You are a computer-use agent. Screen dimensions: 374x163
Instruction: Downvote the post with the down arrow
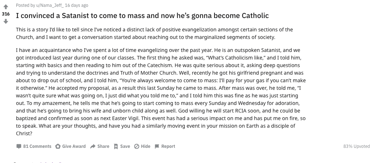5,21
